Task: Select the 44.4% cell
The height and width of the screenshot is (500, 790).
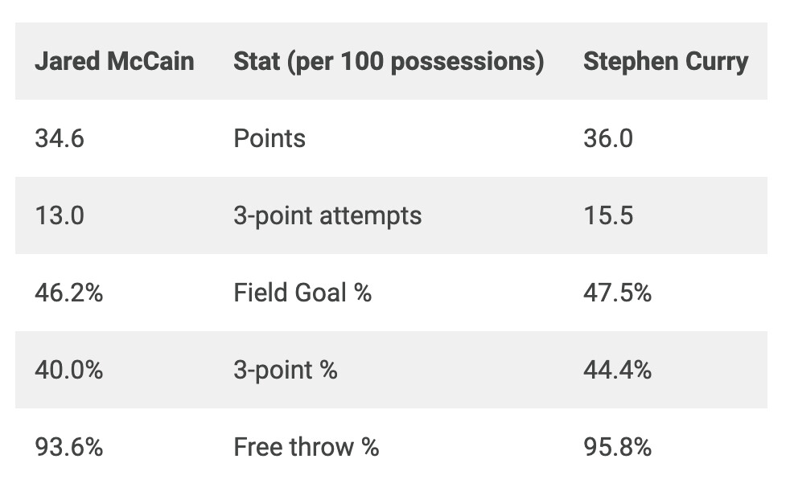Action: coord(617,371)
